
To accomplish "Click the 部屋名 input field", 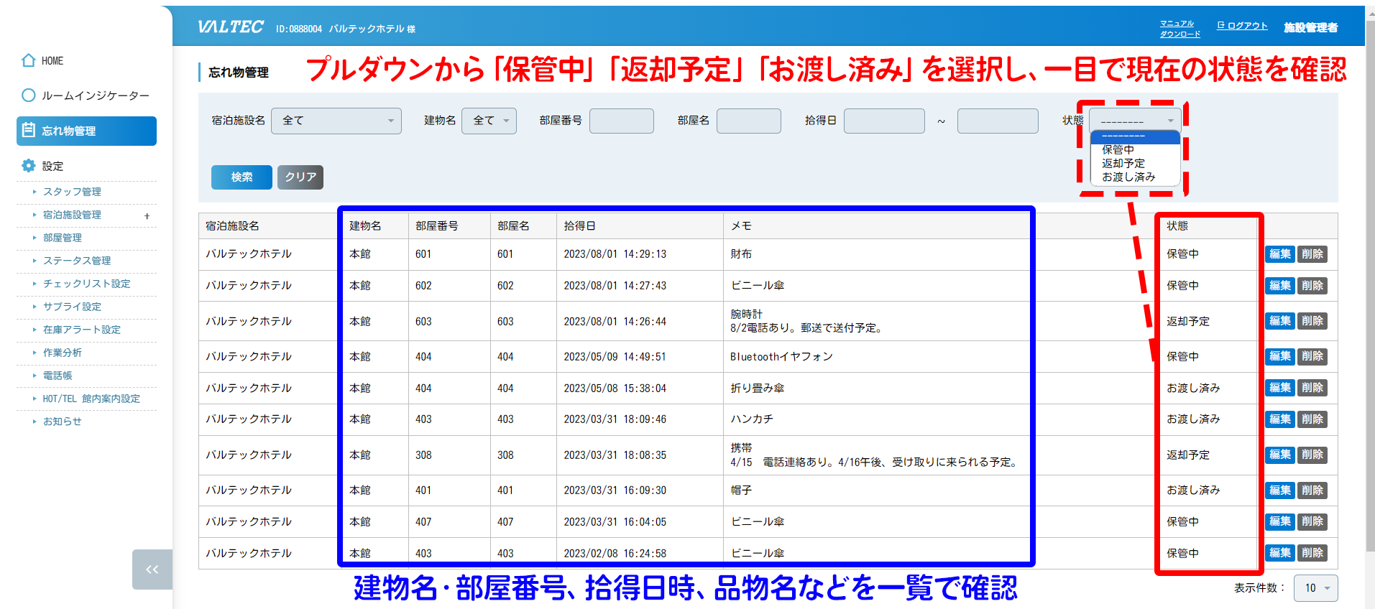I will 749,121.
